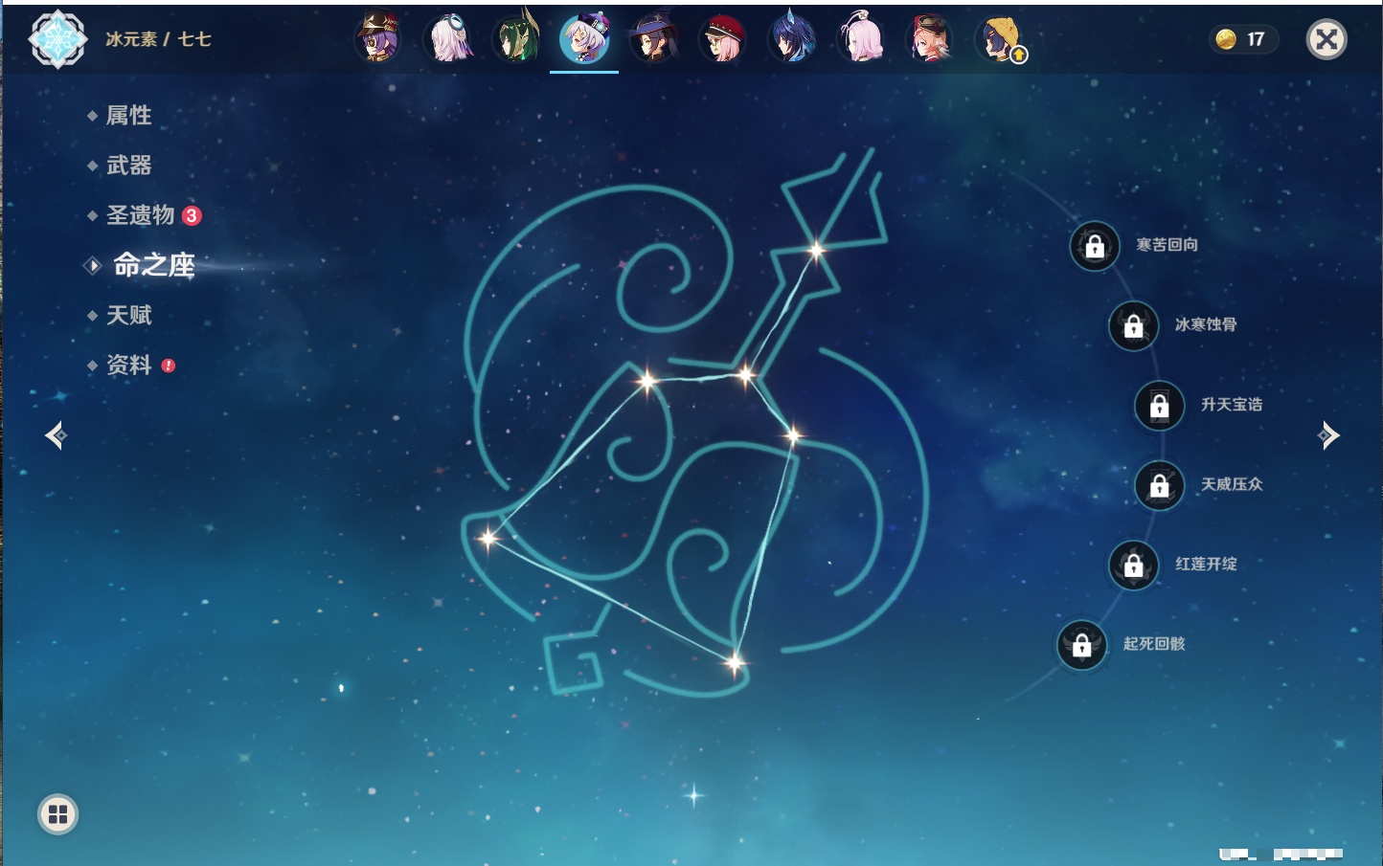Select the yellow-hooded character with upgrade arrow

(x=1001, y=39)
